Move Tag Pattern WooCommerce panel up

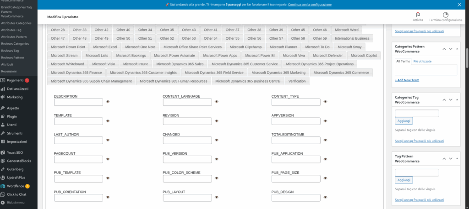point(444,159)
